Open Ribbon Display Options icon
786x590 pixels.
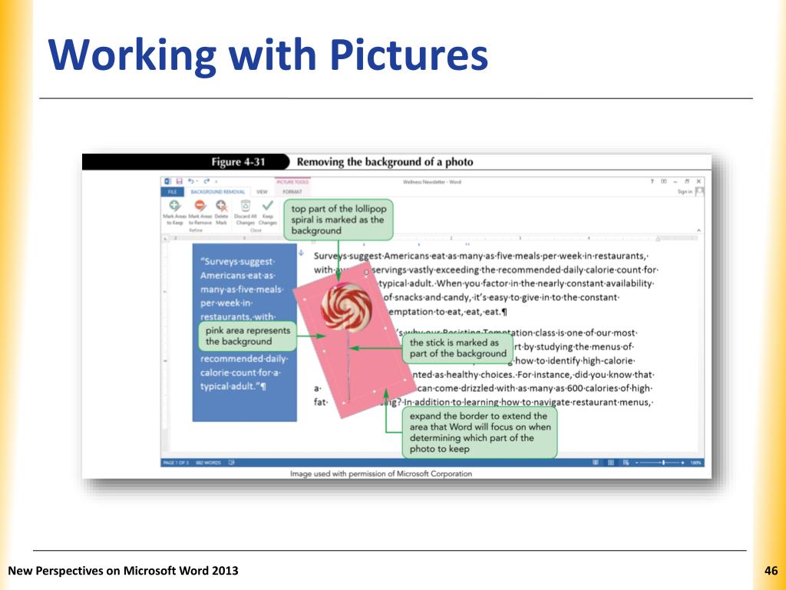tap(664, 181)
